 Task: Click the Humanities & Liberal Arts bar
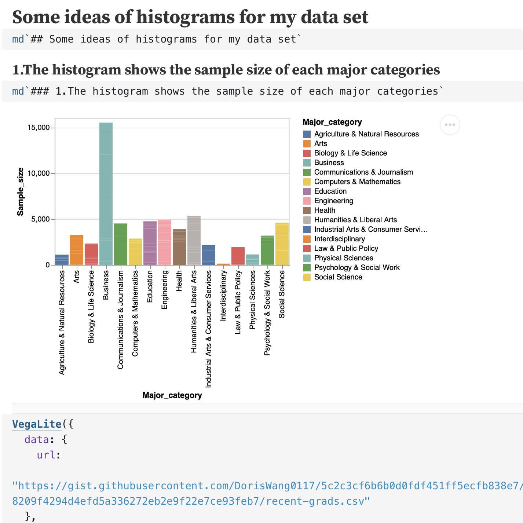(194, 240)
